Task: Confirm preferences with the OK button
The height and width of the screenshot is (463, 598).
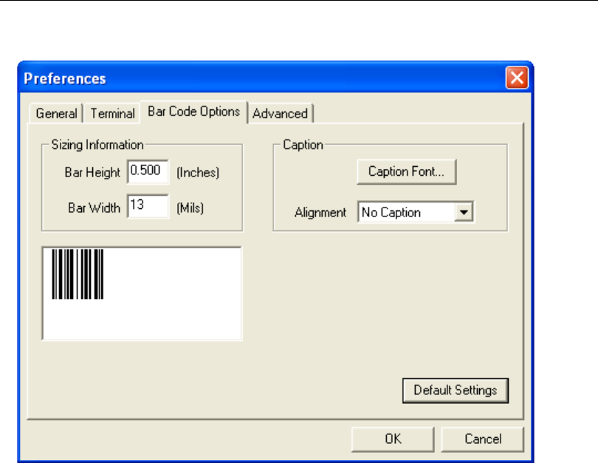Action: tap(393, 439)
